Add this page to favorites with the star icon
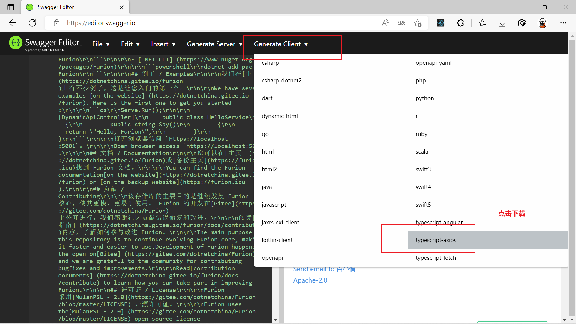The height and width of the screenshot is (324, 576). pyautogui.click(x=418, y=23)
